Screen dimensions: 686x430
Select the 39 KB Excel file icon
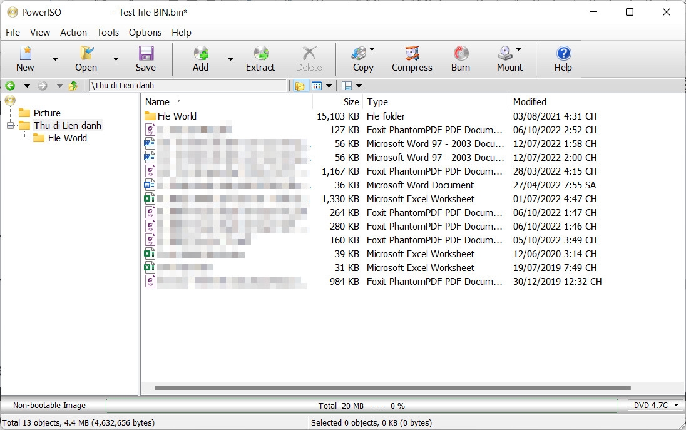pyautogui.click(x=150, y=253)
